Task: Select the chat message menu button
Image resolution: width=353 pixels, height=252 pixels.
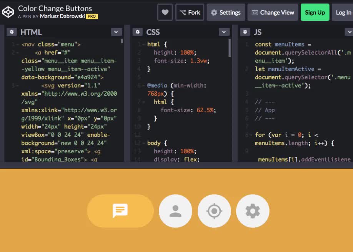Action: pyautogui.click(x=120, y=211)
